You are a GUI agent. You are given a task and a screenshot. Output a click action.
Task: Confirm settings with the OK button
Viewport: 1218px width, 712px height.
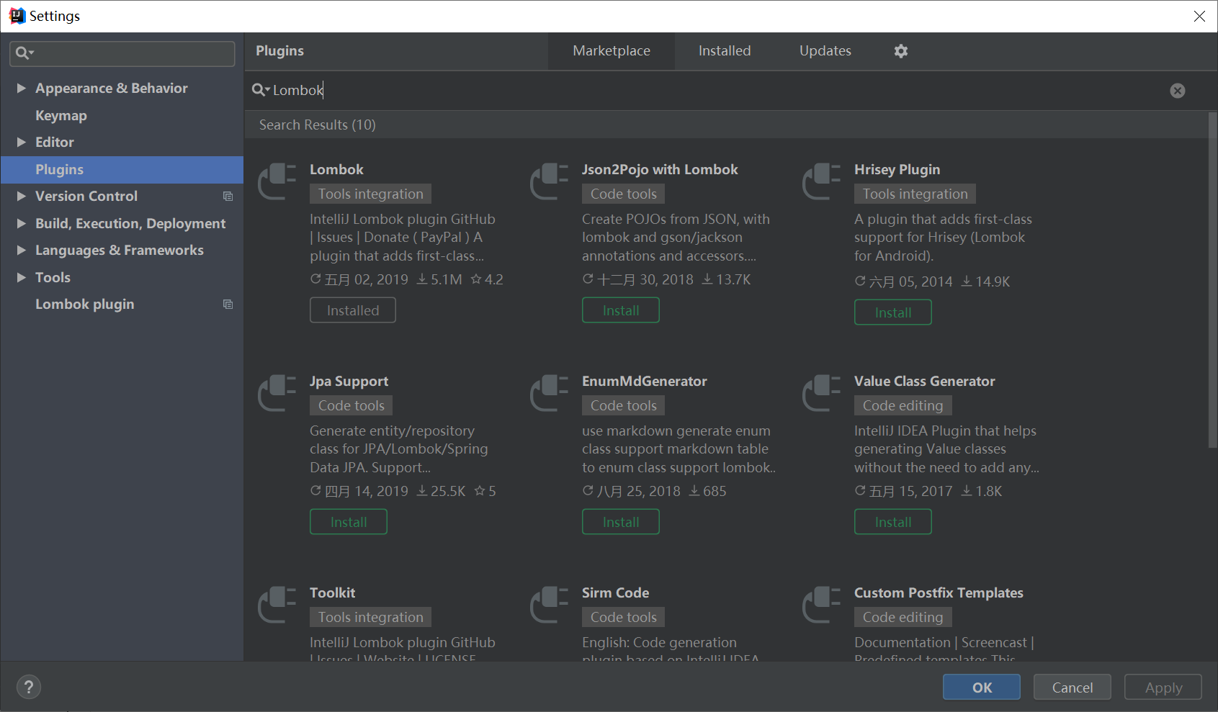point(982,687)
